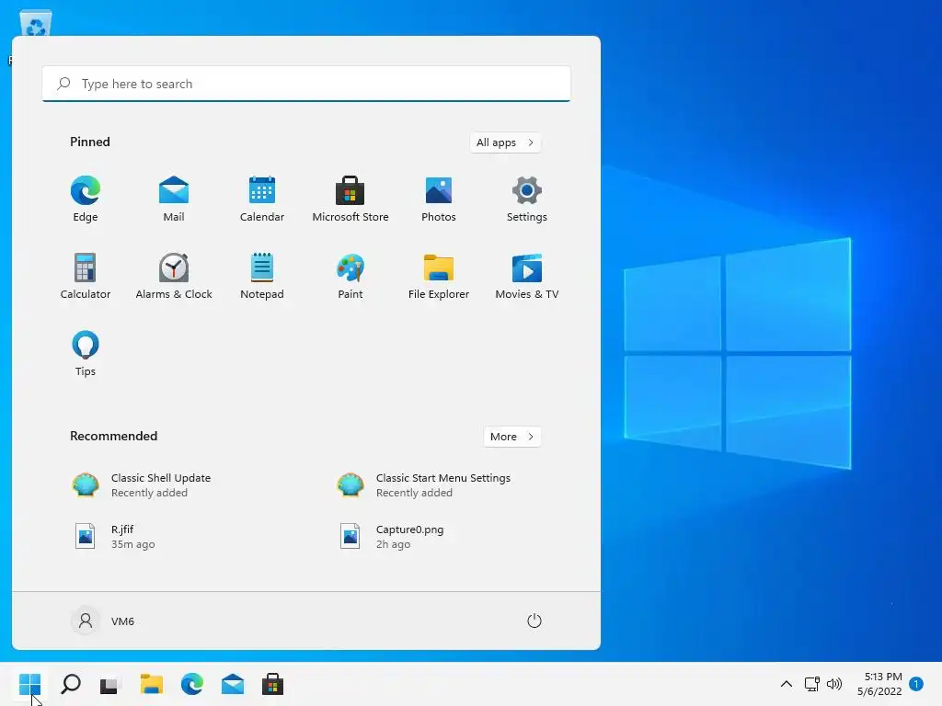Open the Paint app
This screenshot has height=706, width=942.
[x=350, y=277]
